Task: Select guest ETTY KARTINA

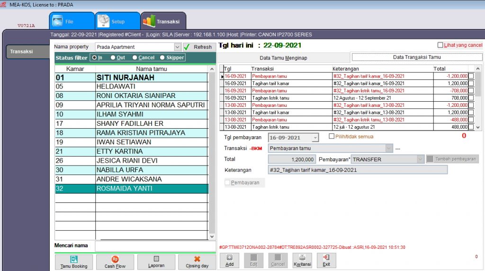Action: click(132, 151)
